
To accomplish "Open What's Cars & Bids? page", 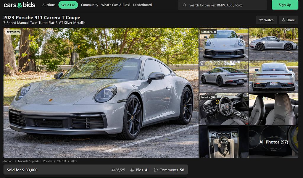I will pos(116,5).
